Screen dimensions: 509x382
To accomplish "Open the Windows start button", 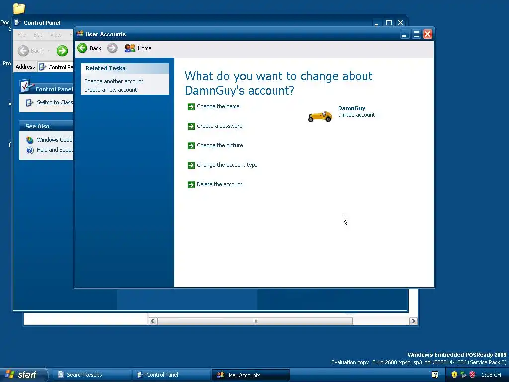I will pyautogui.click(x=23, y=375).
